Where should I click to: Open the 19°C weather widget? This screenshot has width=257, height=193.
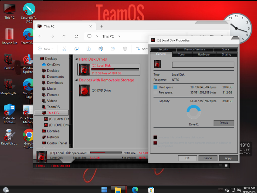click(x=245, y=149)
